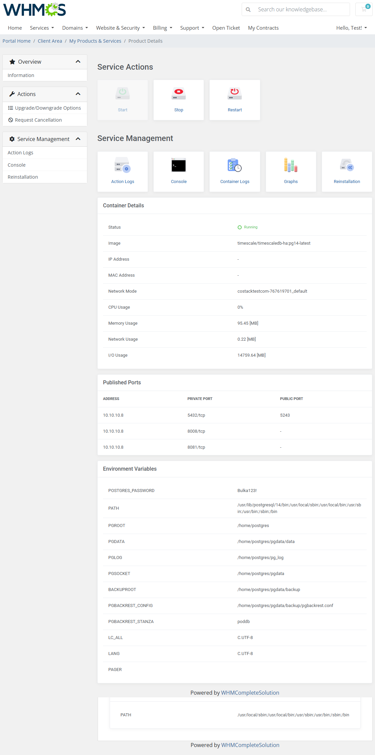
Task: Open the Graphs tile
Action: pyautogui.click(x=291, y=172)
